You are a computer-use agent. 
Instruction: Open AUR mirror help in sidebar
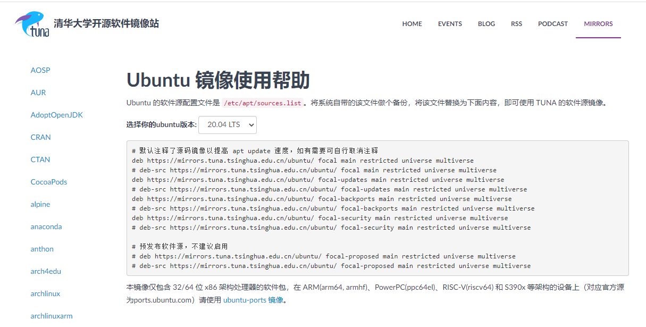click(x=38, y=93)
